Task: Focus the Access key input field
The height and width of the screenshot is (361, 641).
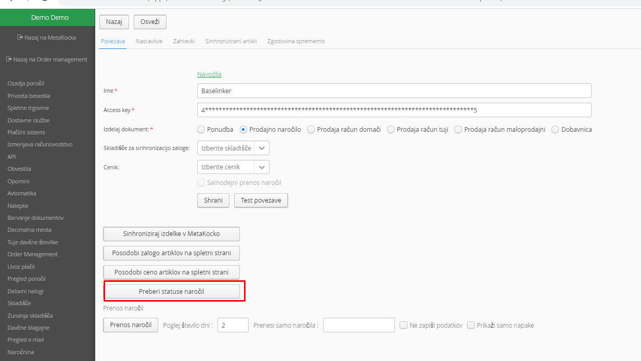Action: 394,110
